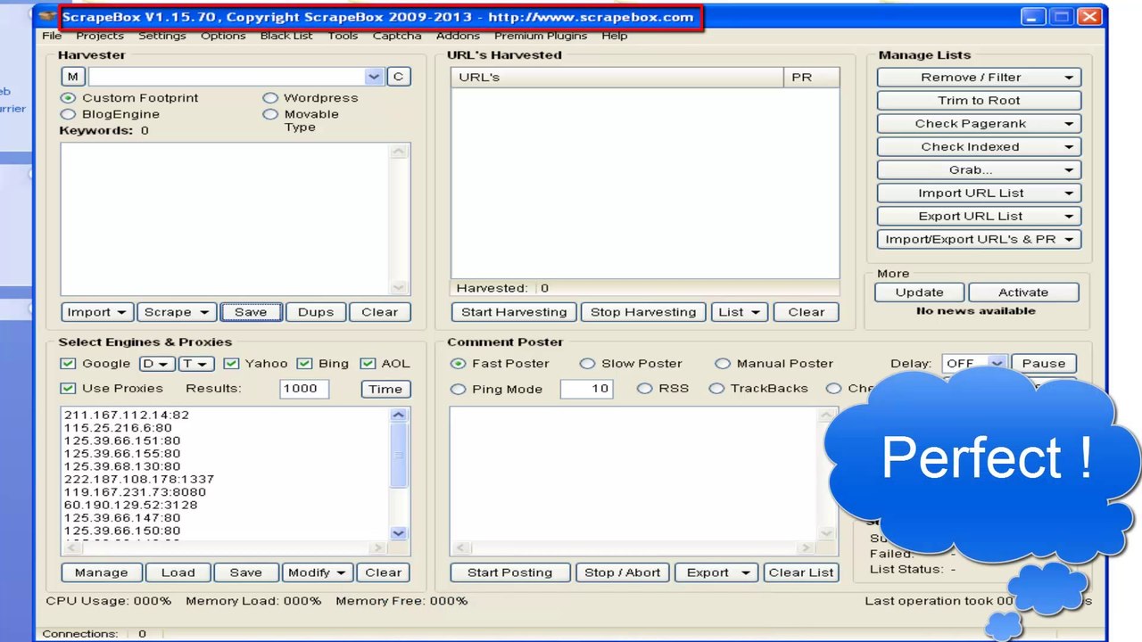Click the Dups button
1142x642 pixels.
[x=316, y=312]
